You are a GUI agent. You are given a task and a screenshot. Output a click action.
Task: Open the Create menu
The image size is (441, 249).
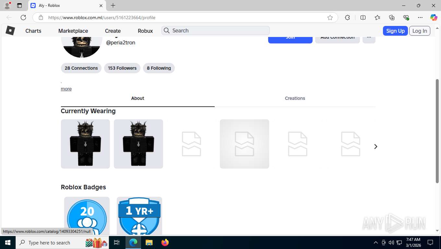click(113, 31)
